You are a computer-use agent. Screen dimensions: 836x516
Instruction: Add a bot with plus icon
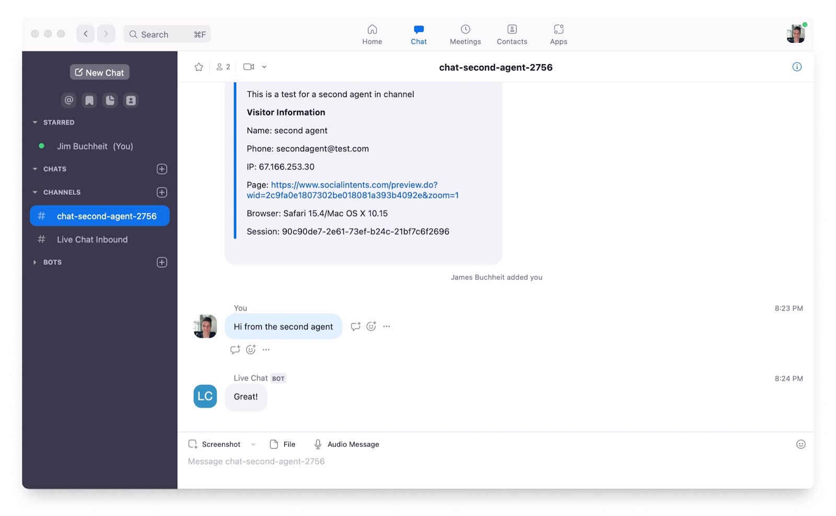click(x=162, y=262)
